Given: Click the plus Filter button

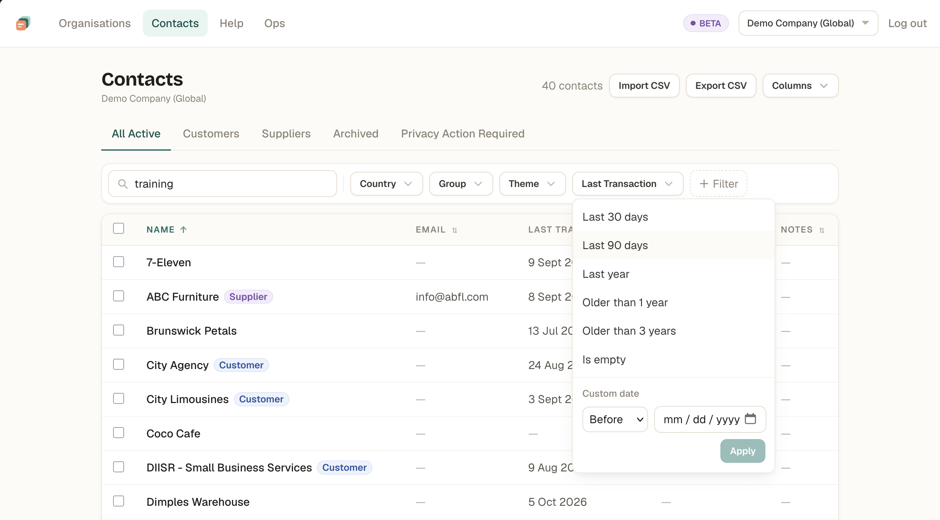Looking at the screenshot, I should (718, 184).
